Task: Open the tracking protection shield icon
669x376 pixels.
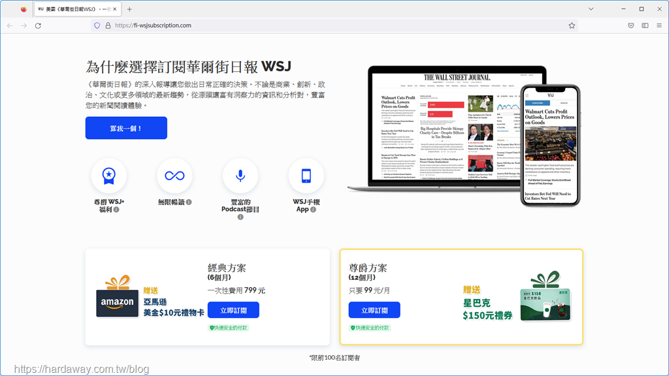Action: (97, 25)
